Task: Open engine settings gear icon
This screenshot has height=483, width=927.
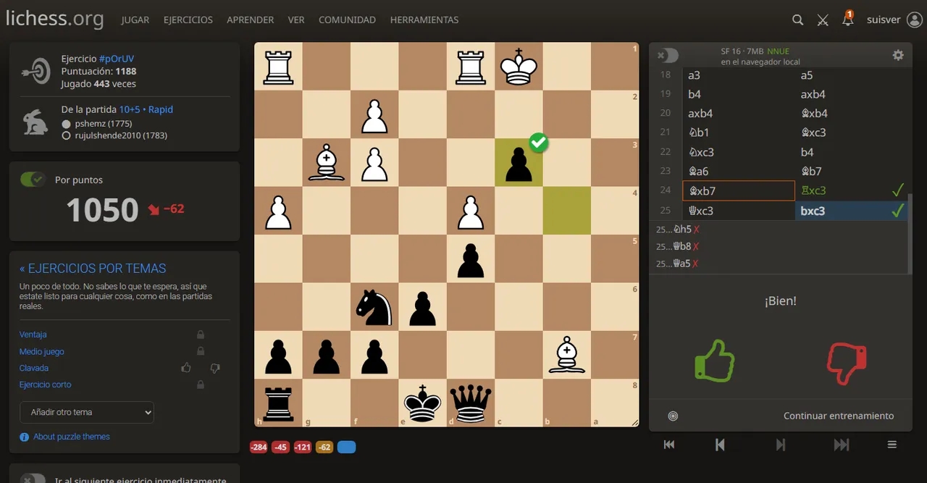Action: pyautogui.click(x=898, y=55)
